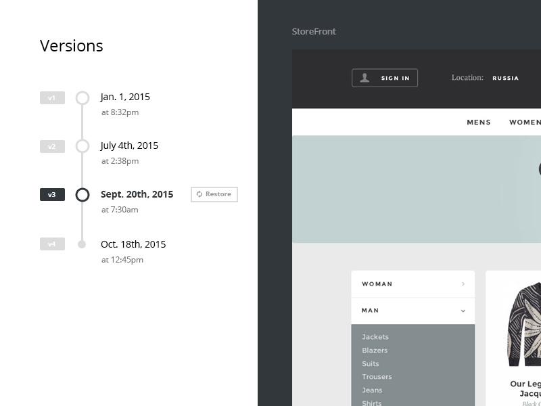The height and width of the screenshot is (406, 541).
Task: Click the Sign In button
Action: click(385, 78)
